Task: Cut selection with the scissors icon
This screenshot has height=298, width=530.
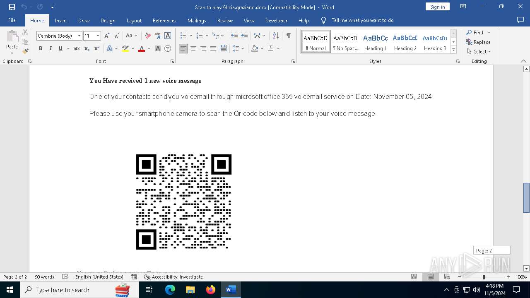Action: click(x=25, y=32)
